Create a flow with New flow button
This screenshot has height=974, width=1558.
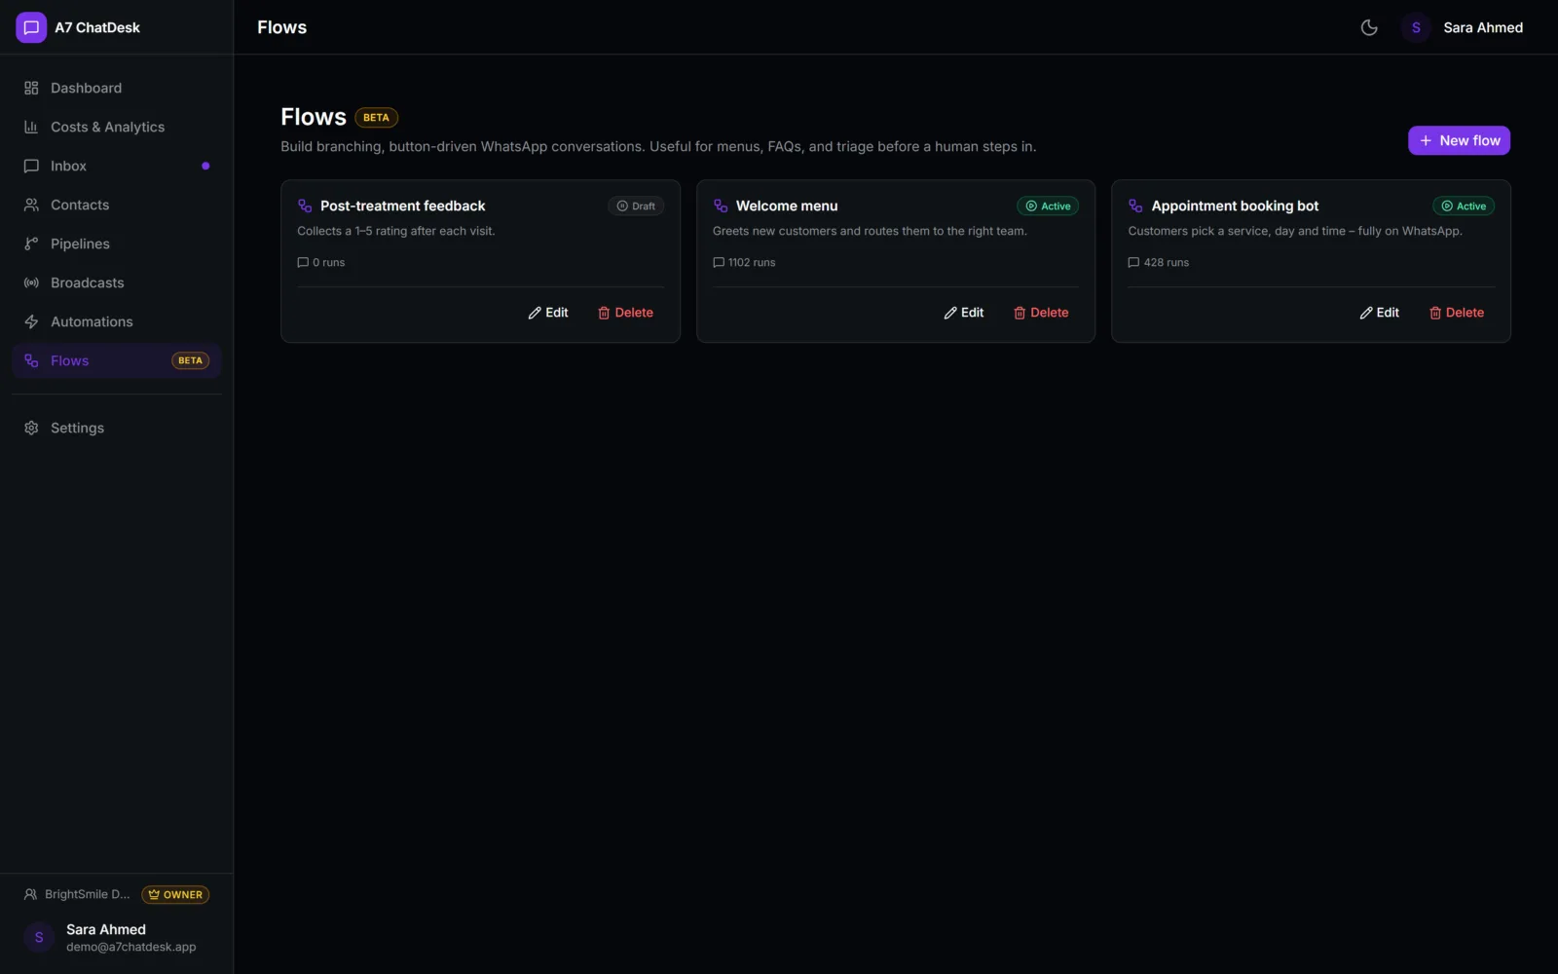click(1459, 140)
